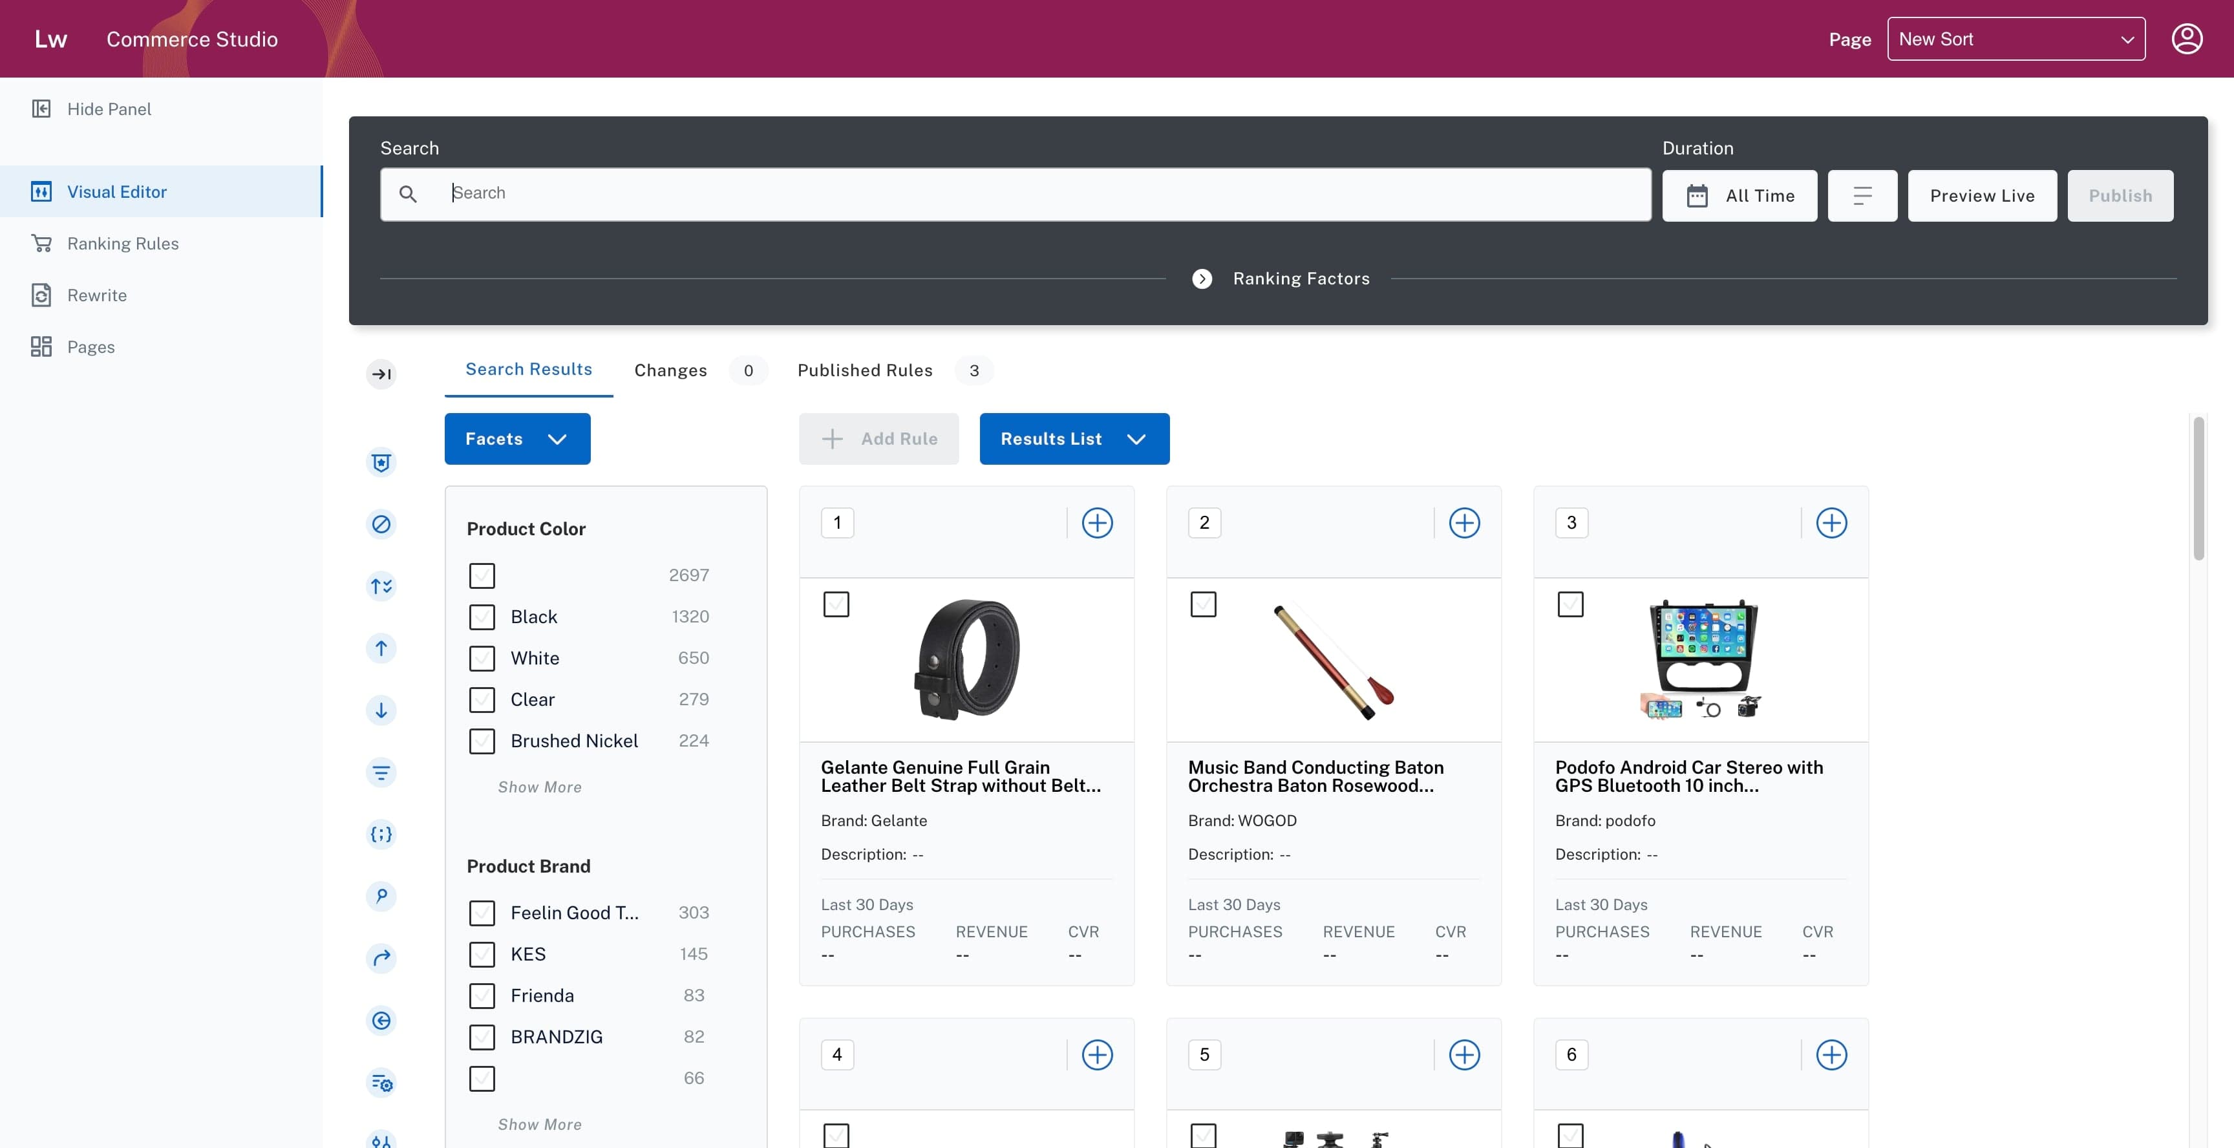Click the black belt product thumbnail

[967, 659]
